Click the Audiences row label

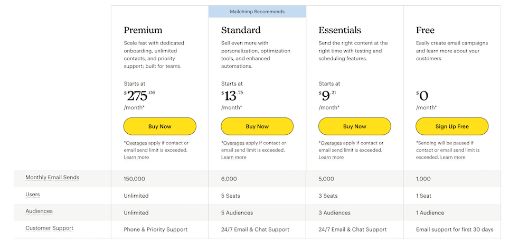(x=39, y=212)
